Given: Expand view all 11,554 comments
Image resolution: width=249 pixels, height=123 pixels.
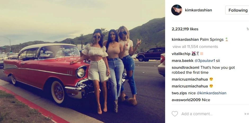Looking at the screenshot, I should click(x=195, y=47).
